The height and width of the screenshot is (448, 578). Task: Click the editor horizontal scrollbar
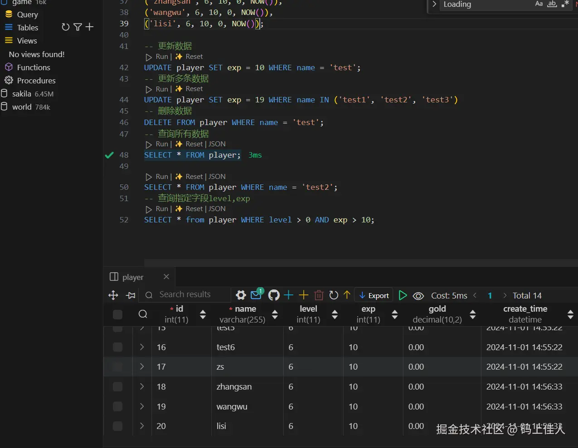[x=361, y=263]
